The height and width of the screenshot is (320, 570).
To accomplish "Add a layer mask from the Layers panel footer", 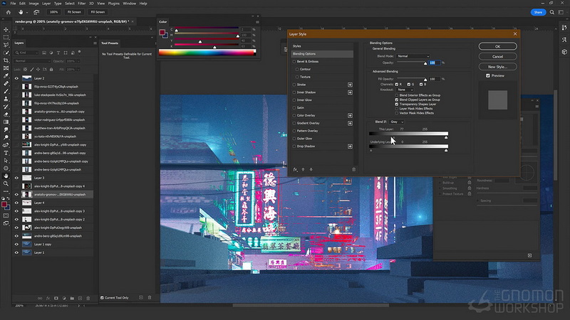I will [56, 298].
